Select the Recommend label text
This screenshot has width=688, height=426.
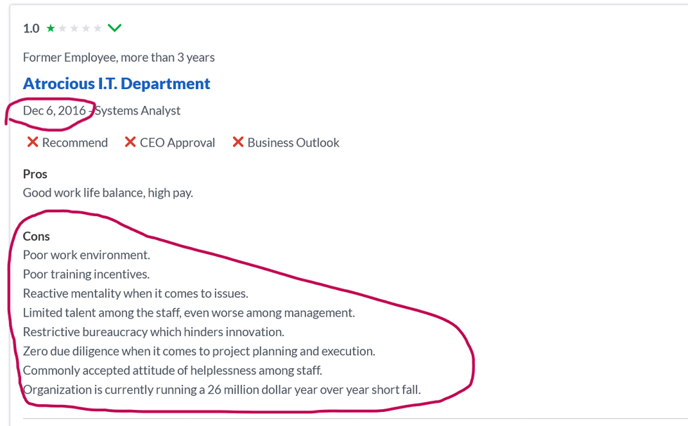75,142
